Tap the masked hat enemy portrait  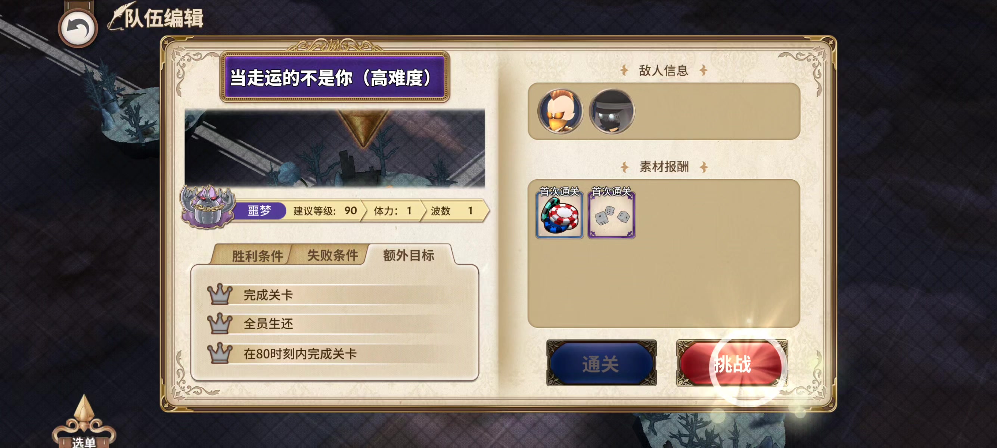point(612,111)
